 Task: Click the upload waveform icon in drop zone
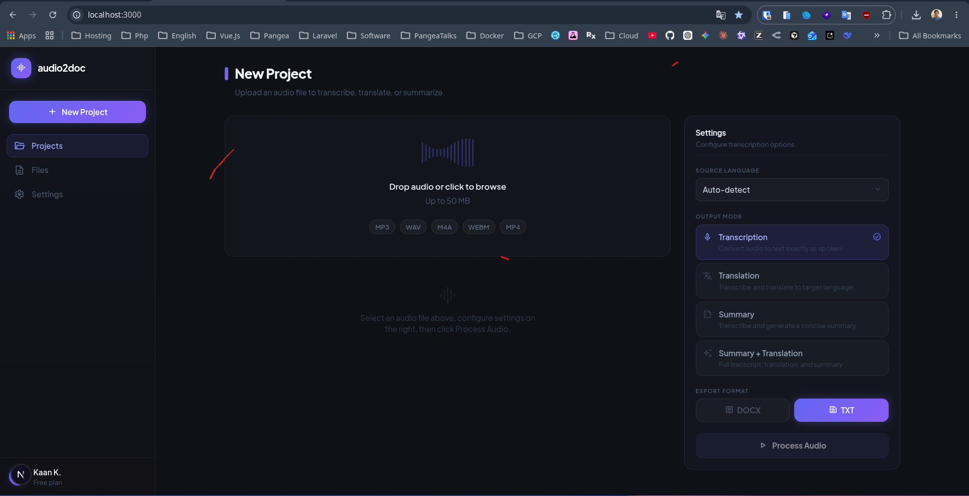pyautogui.click(x=447, y=152)
